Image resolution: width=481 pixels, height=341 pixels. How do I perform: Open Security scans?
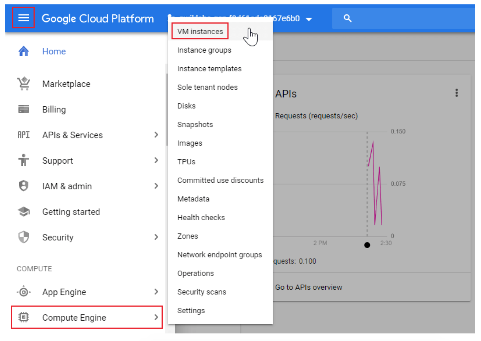220,292
